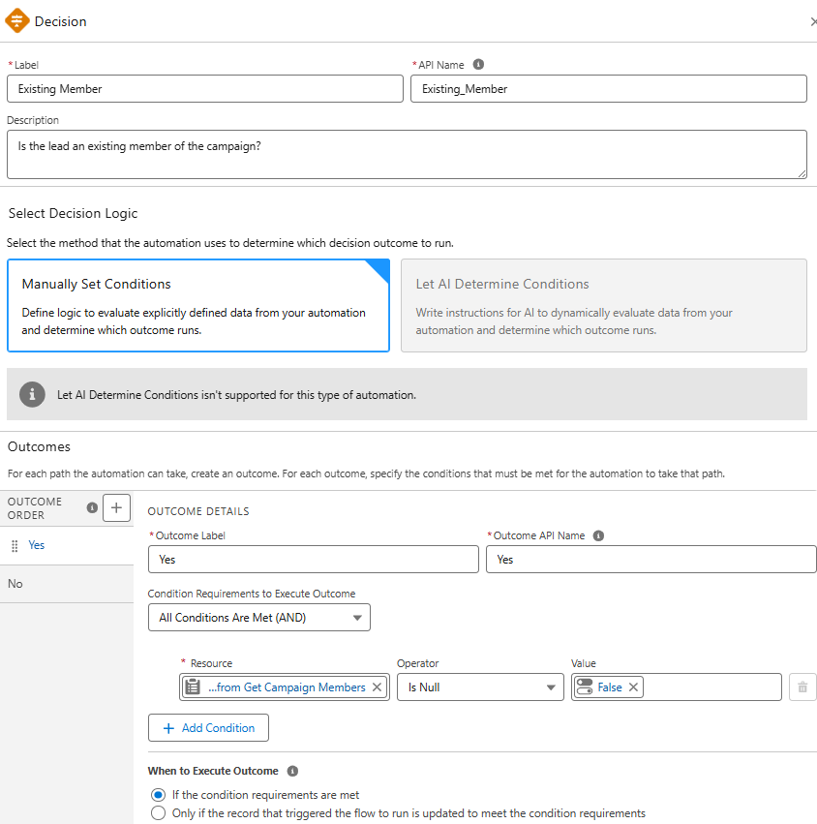Click the Add Condition button
817x824 pixels.
click(x=208, y=727)
